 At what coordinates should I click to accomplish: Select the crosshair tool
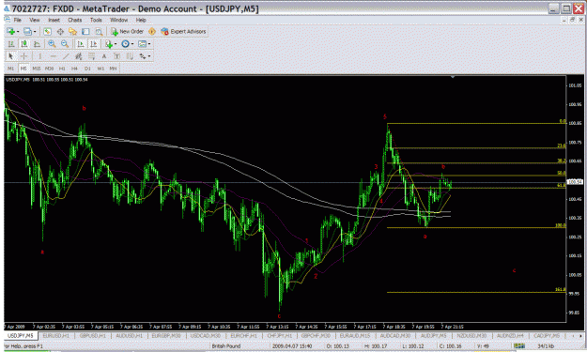24,56
